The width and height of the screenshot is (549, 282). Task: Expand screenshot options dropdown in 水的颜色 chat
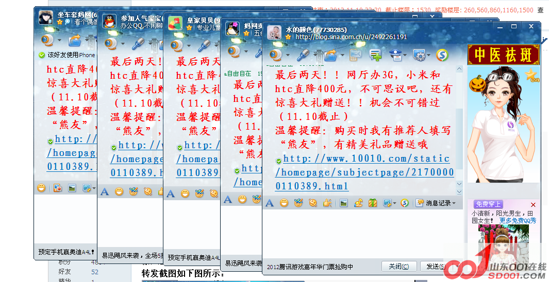pos(394,203)
